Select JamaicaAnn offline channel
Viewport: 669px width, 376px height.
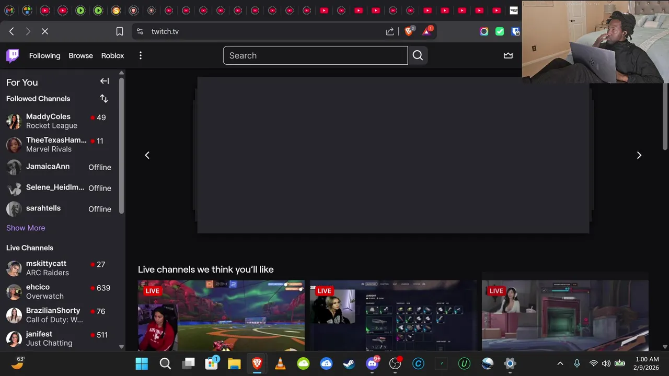point(59,167)
